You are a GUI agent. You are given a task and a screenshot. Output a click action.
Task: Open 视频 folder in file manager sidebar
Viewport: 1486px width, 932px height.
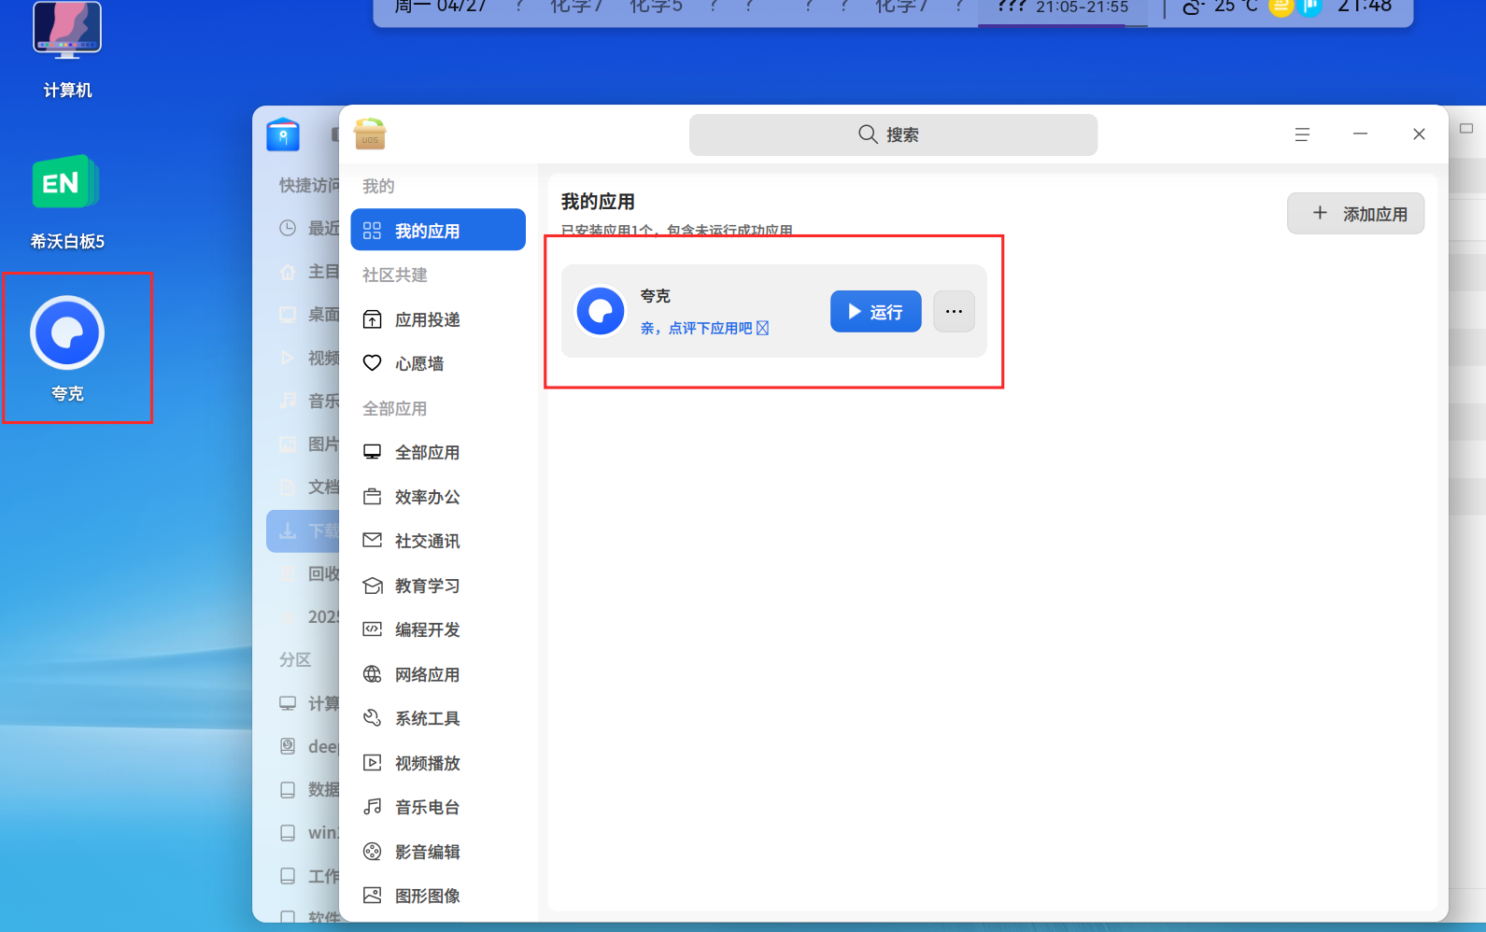[x=303, y=358]
